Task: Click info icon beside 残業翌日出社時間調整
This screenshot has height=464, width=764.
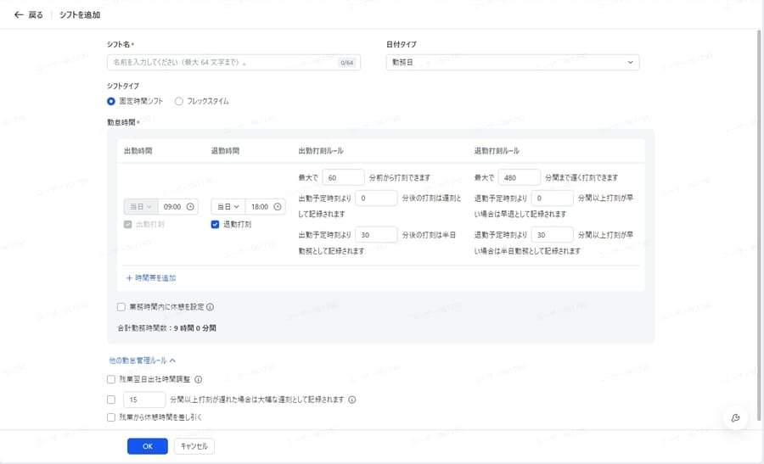Action: pos(199,379)
